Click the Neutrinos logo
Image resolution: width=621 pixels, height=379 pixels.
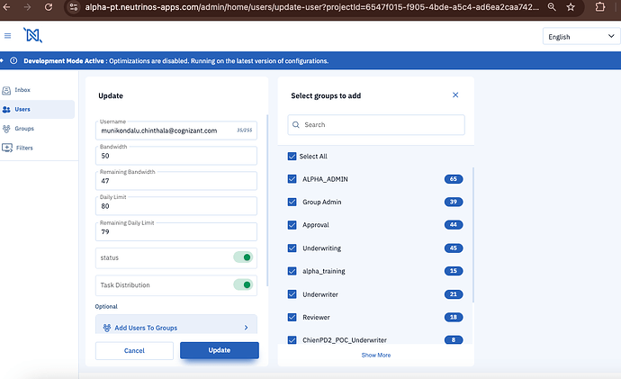coord(33,35)
